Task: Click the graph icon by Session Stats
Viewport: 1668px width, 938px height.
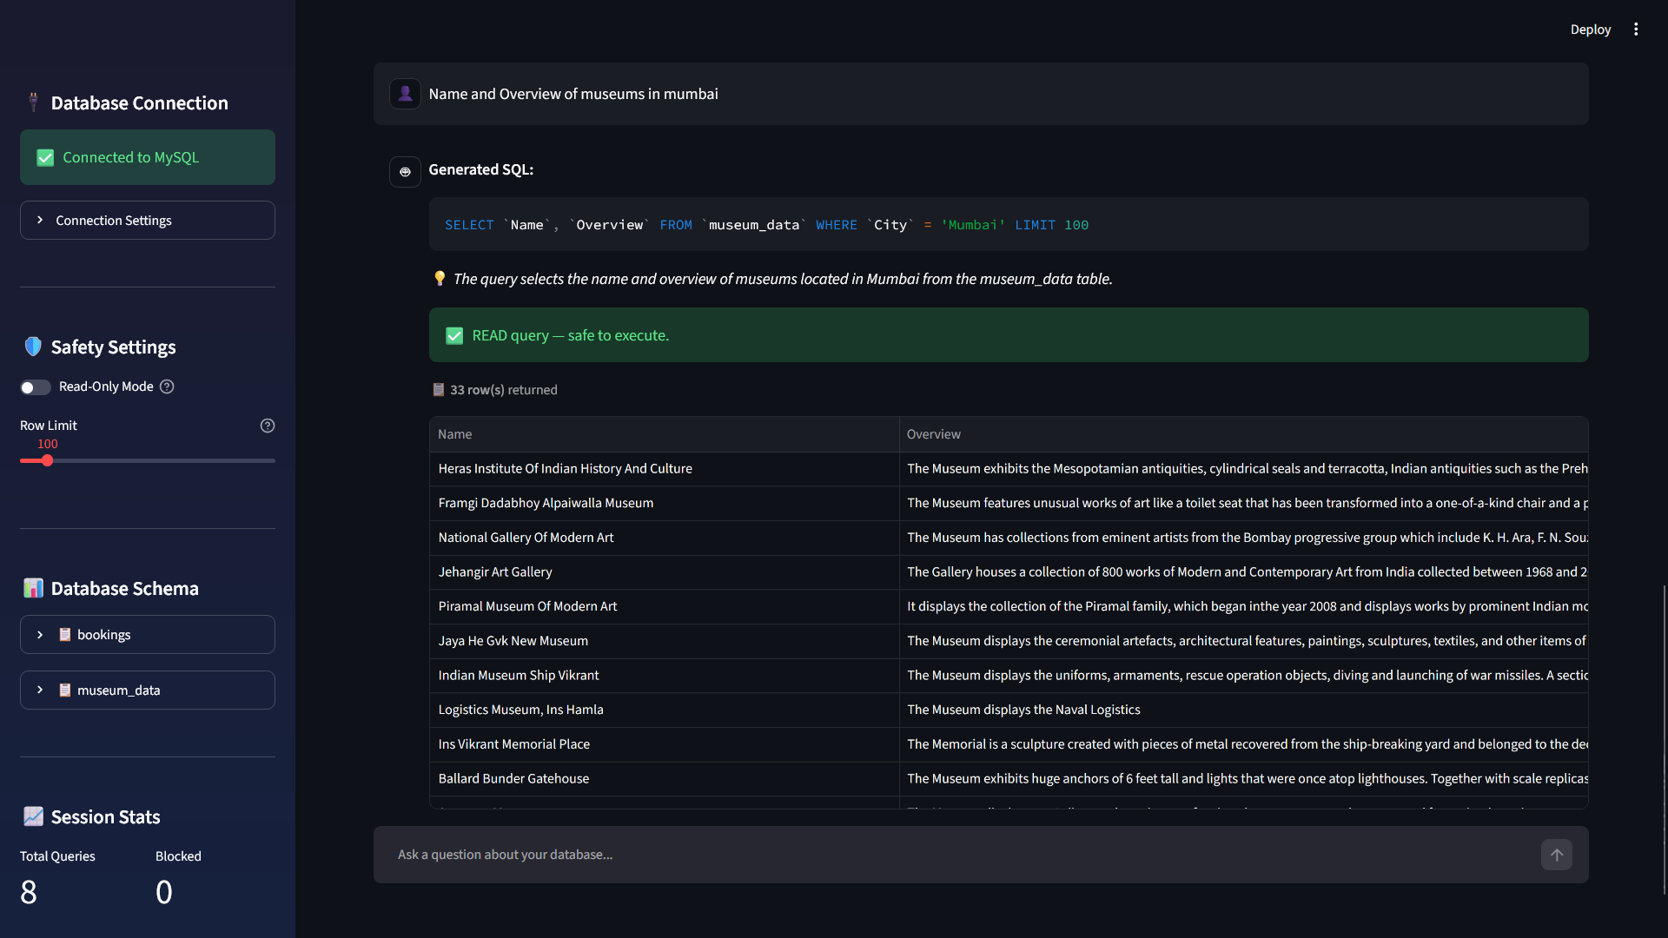Action: click(x=33, y=816)
